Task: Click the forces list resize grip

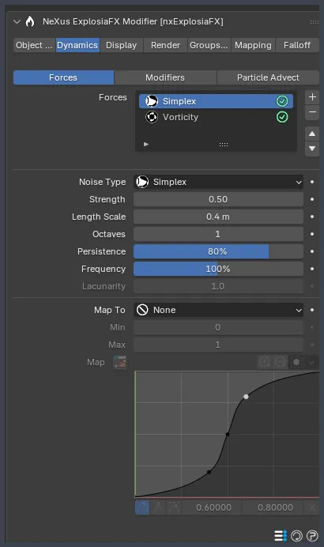Action: 224,145
